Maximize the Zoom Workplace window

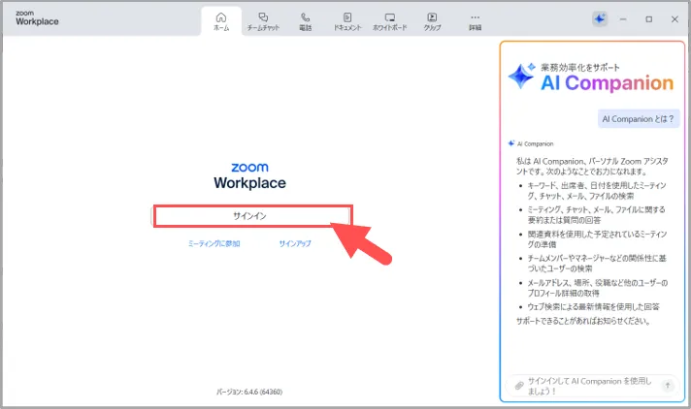point(648,19)
